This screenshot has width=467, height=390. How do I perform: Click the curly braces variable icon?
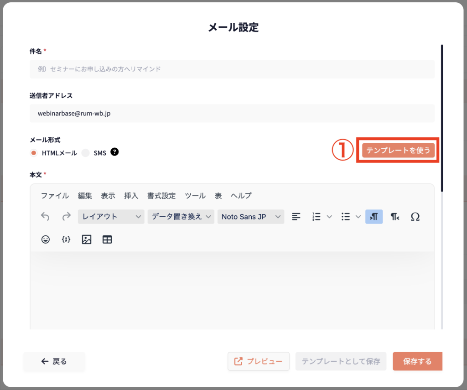66,239
